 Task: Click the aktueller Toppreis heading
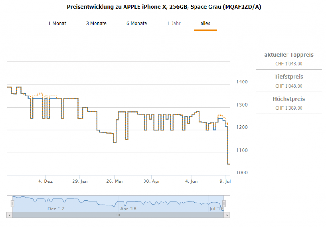click(289, 55)
